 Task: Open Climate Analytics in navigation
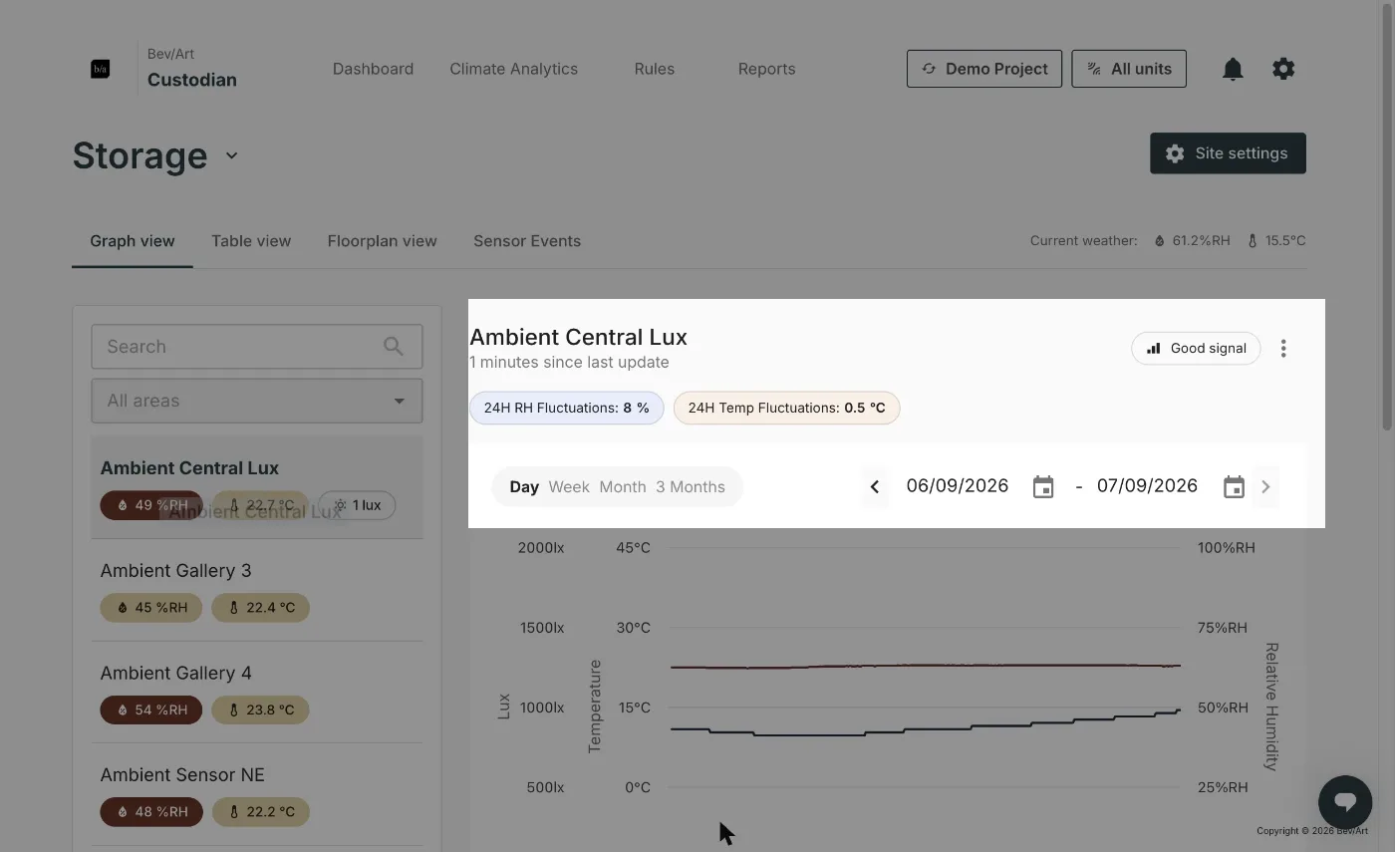tap(514, 69)
